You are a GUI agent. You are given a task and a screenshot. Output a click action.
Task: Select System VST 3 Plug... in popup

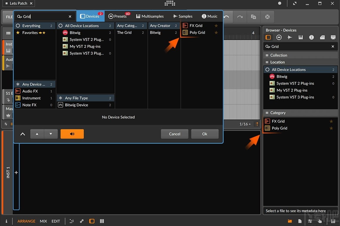coord(86,53)
